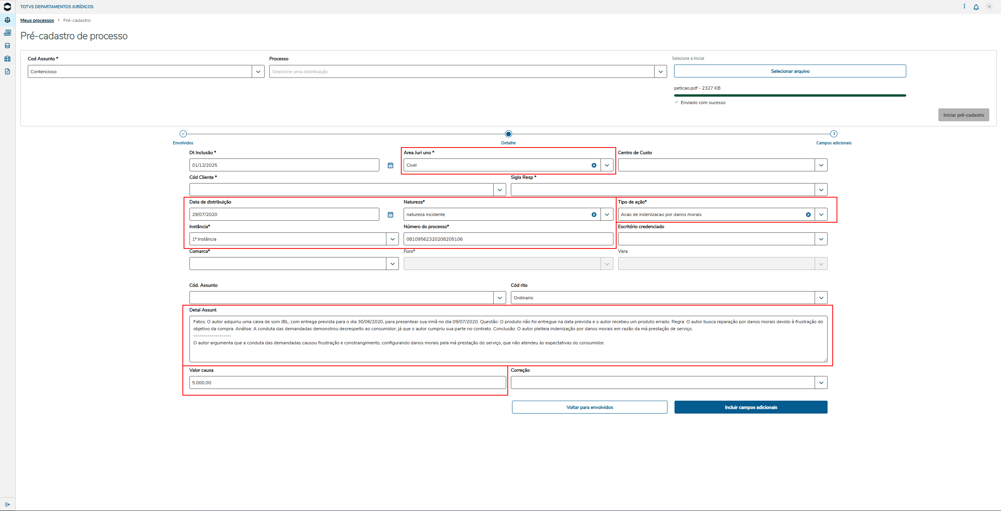The image size is (1001, 511).
Task: Click the database sidebar icon
Action: coord(7,46)
